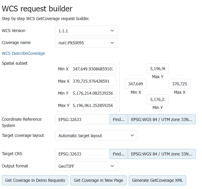Focus the Max Y input field
Image resolution: width=202 pixels, height=189 pixels.
[x=93, y=105]
